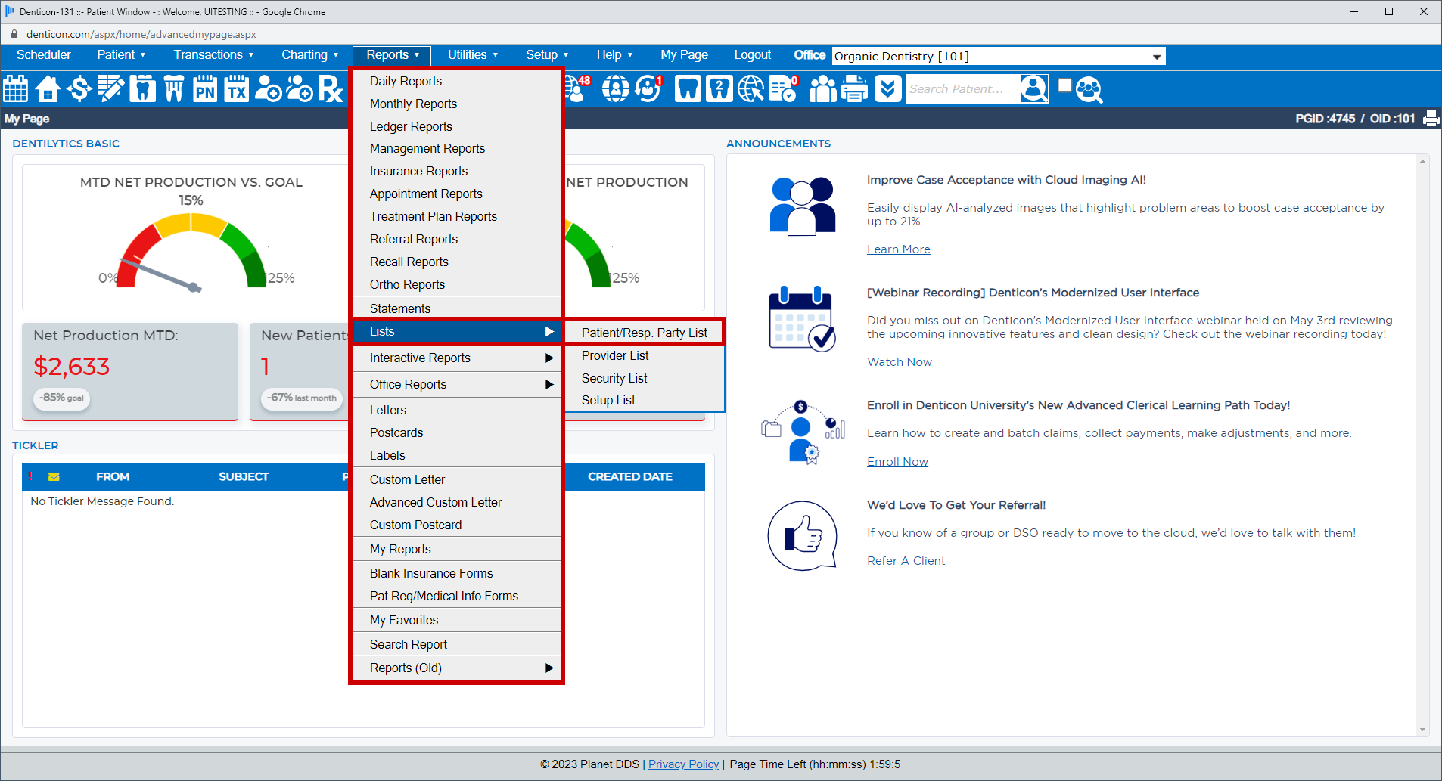
Task: Click the tickler SUBJECT column header
Action: (x=244, y=476)
